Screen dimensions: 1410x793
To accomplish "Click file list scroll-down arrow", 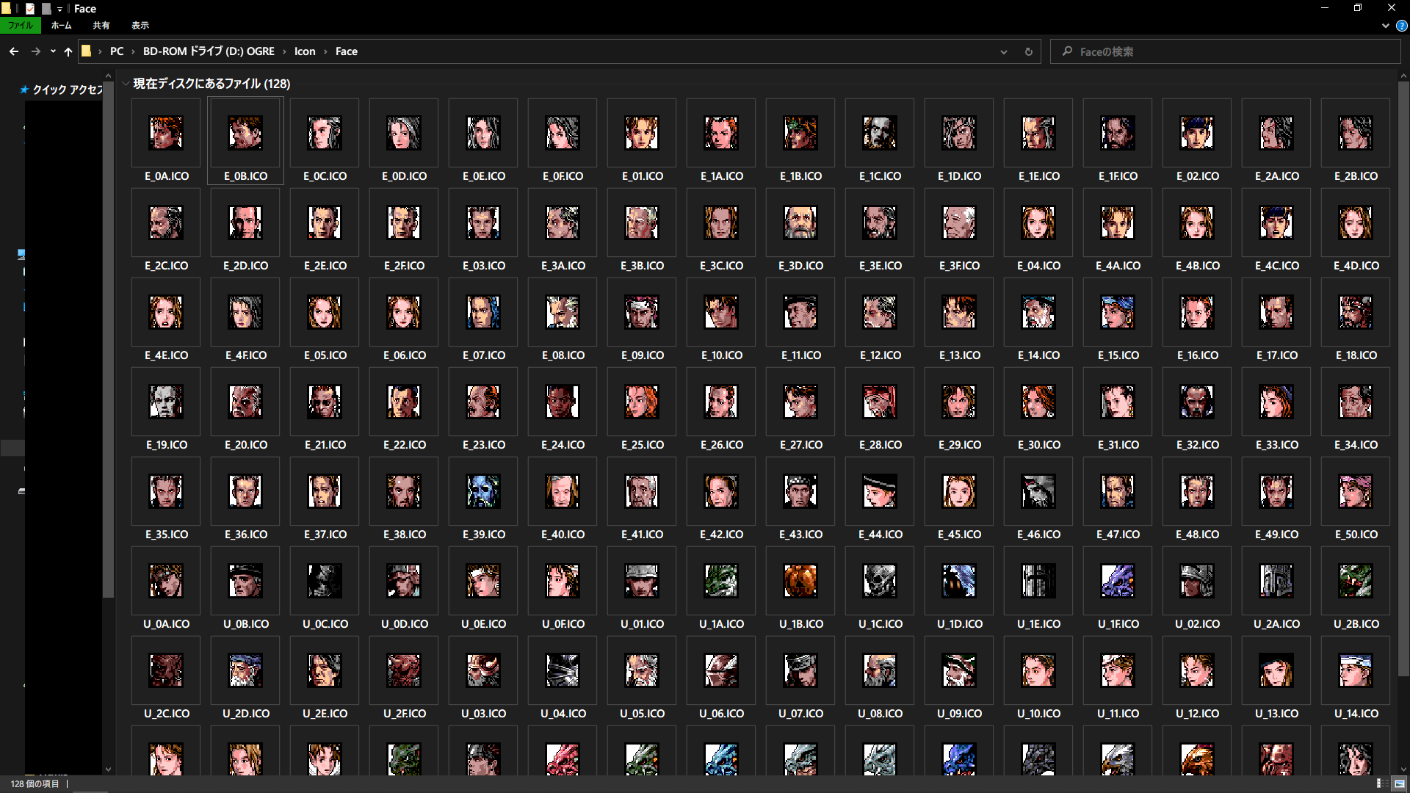I will tap(1403, 770).
